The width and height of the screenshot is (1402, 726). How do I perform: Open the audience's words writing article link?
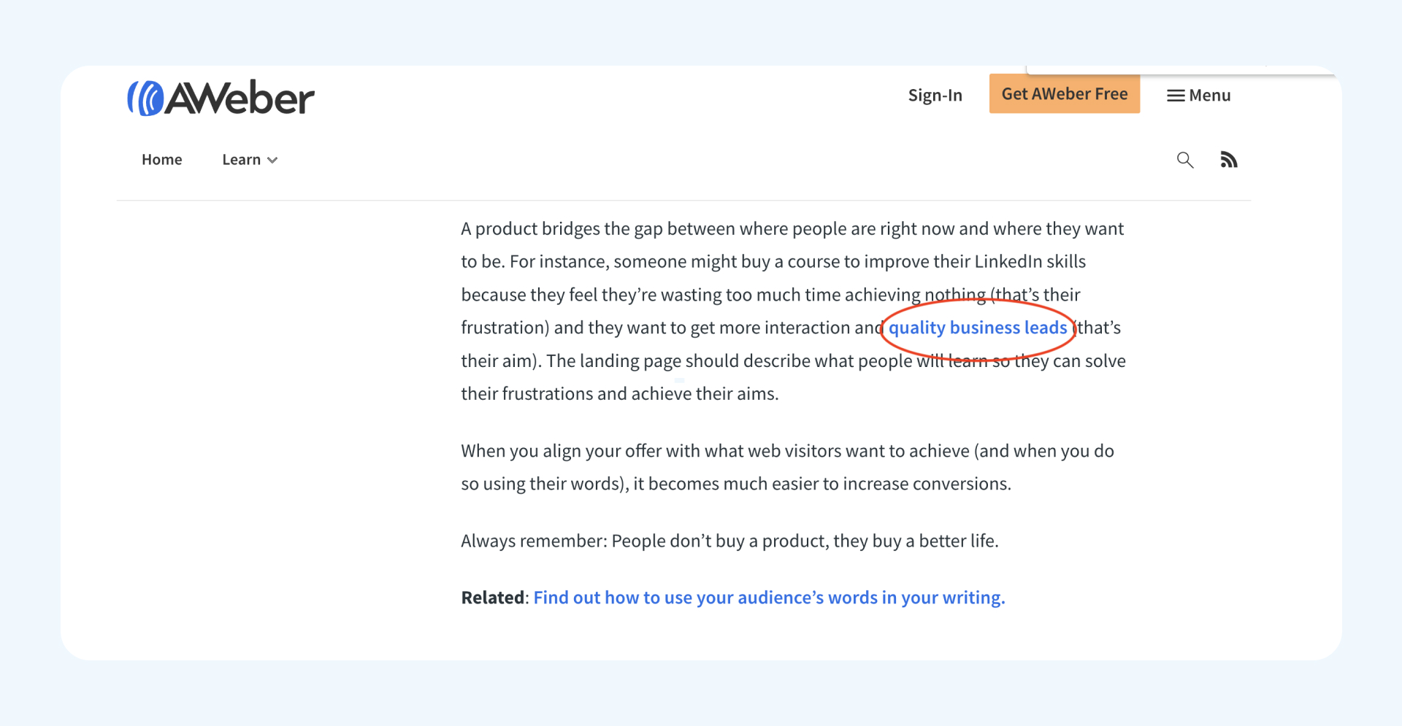coord(768,597)
